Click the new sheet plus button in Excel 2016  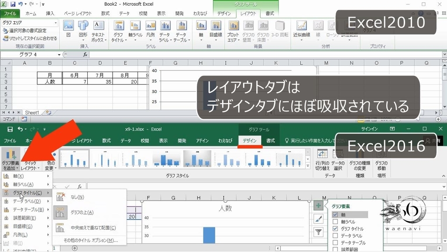coord(75,248)
